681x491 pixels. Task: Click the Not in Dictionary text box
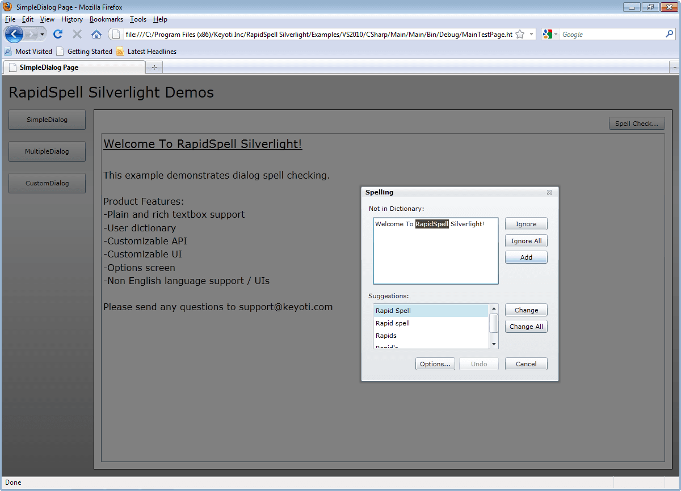point(436,251)
